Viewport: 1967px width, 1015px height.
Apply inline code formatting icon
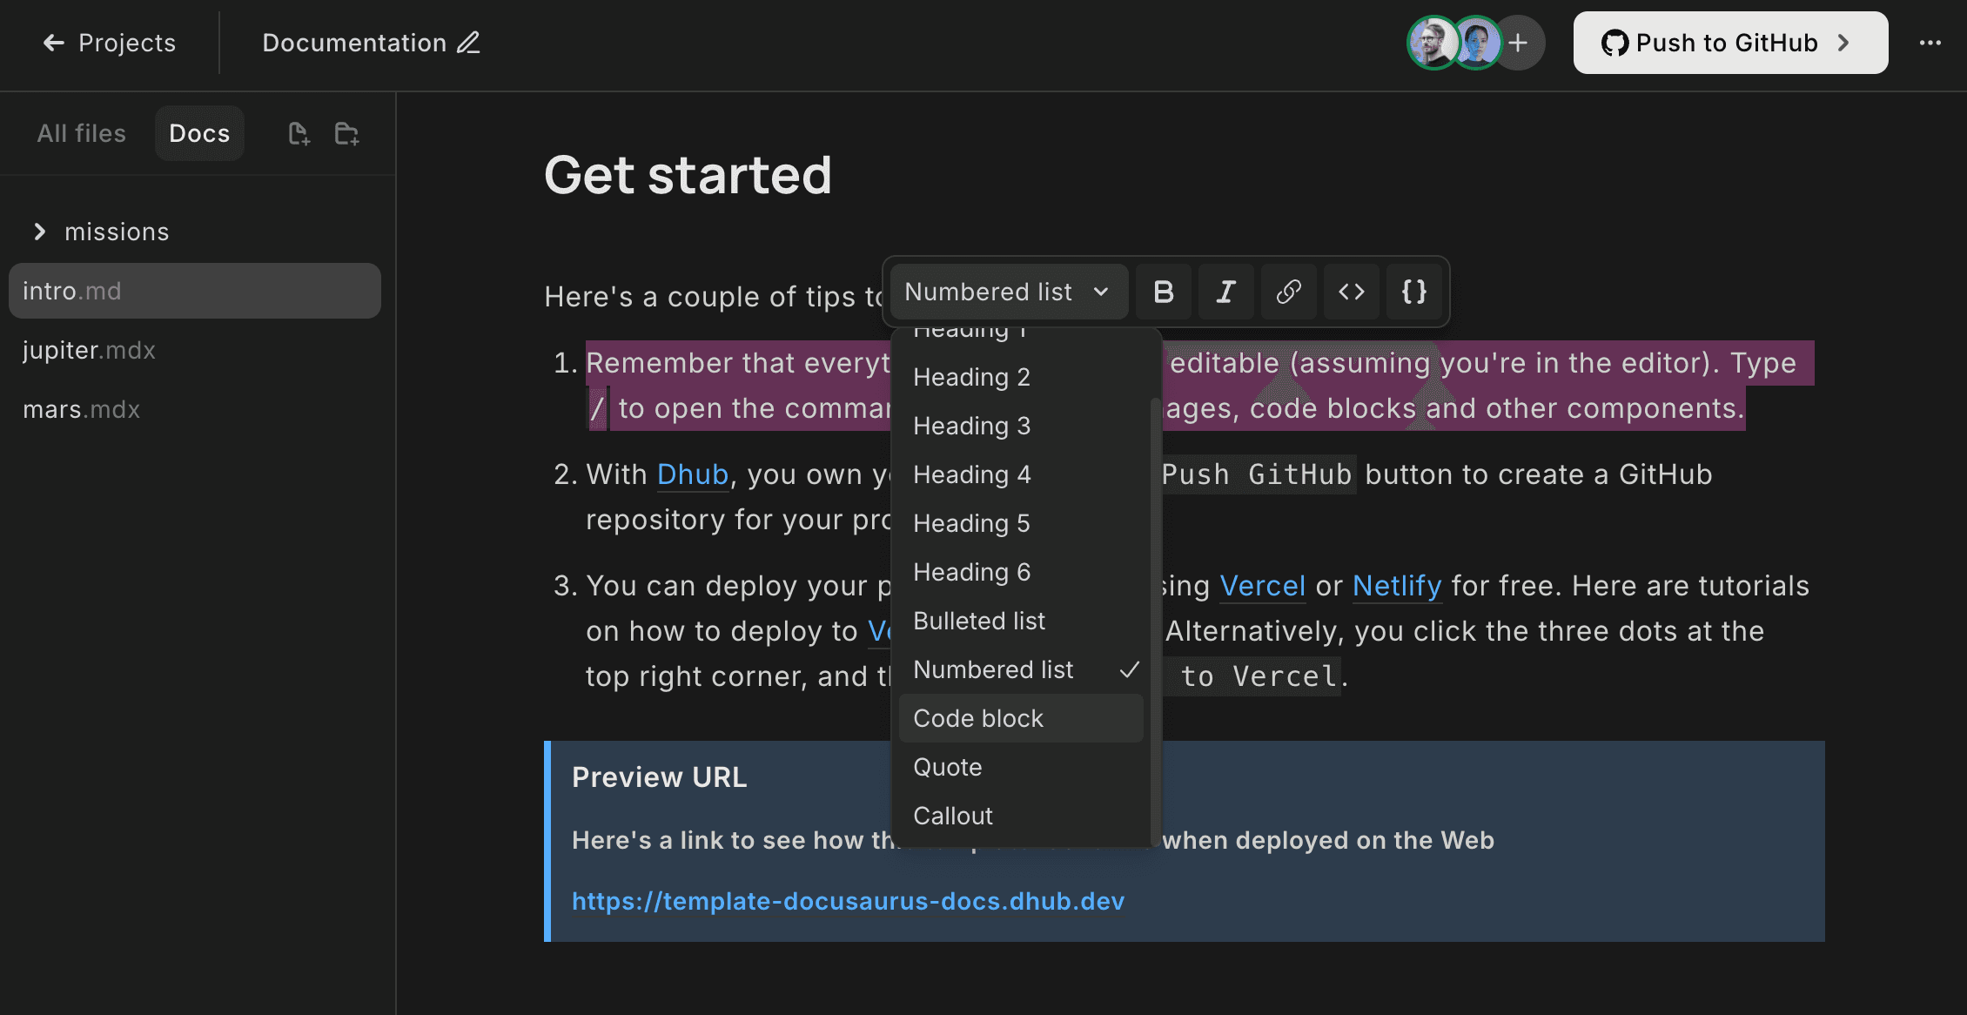coord(1351,292)
